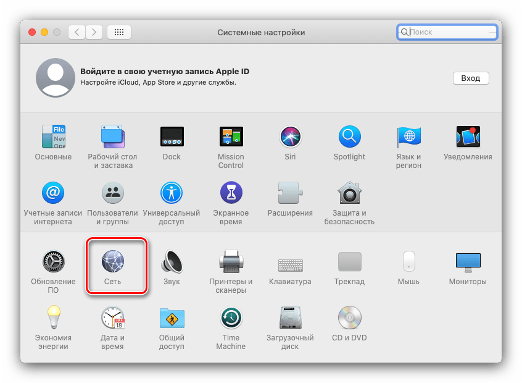Screen dimensions: 522x383
Task: Click the Вход sign-in button
Action: (x=471, y=78)
